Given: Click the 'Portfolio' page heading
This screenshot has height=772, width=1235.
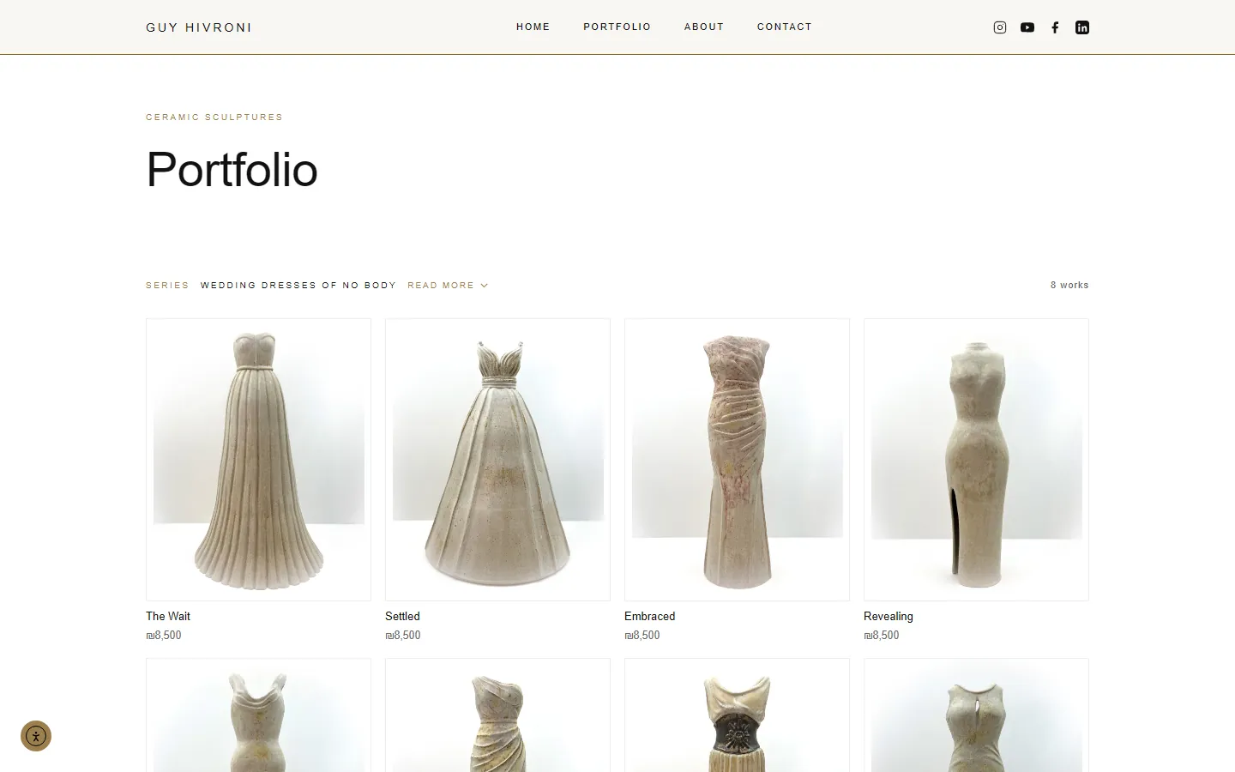Looking at the screenshot, I should click(232, 169).
